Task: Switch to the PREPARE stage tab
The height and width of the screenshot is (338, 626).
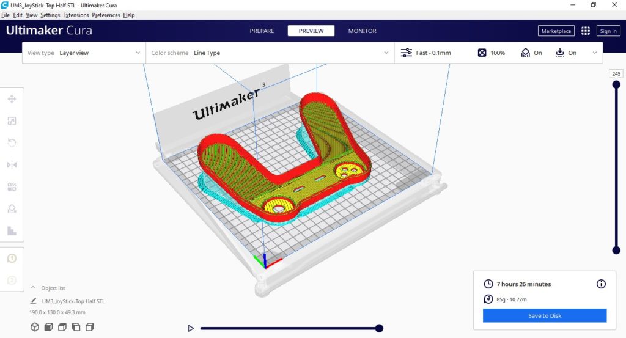Action: click(x=262, y=31)
